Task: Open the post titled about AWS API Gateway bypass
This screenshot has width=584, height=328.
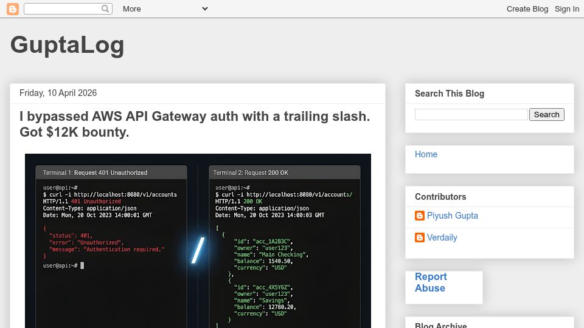Action: coord(195,124)
